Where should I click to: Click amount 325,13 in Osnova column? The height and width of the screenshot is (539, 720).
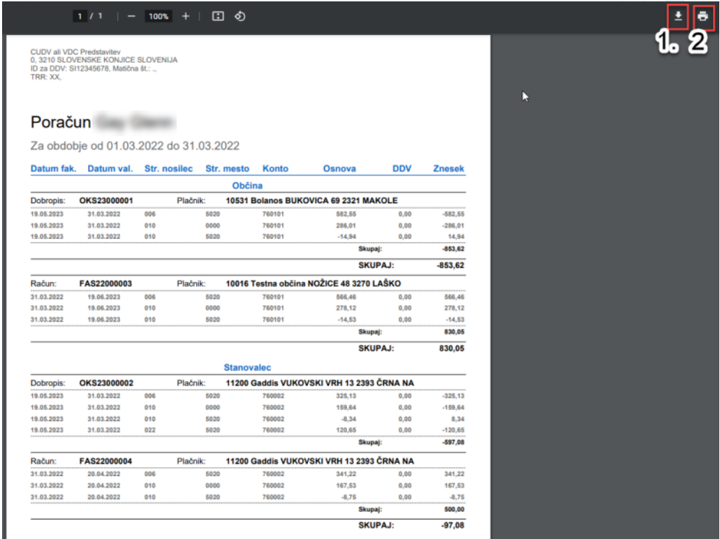point(346,396)
